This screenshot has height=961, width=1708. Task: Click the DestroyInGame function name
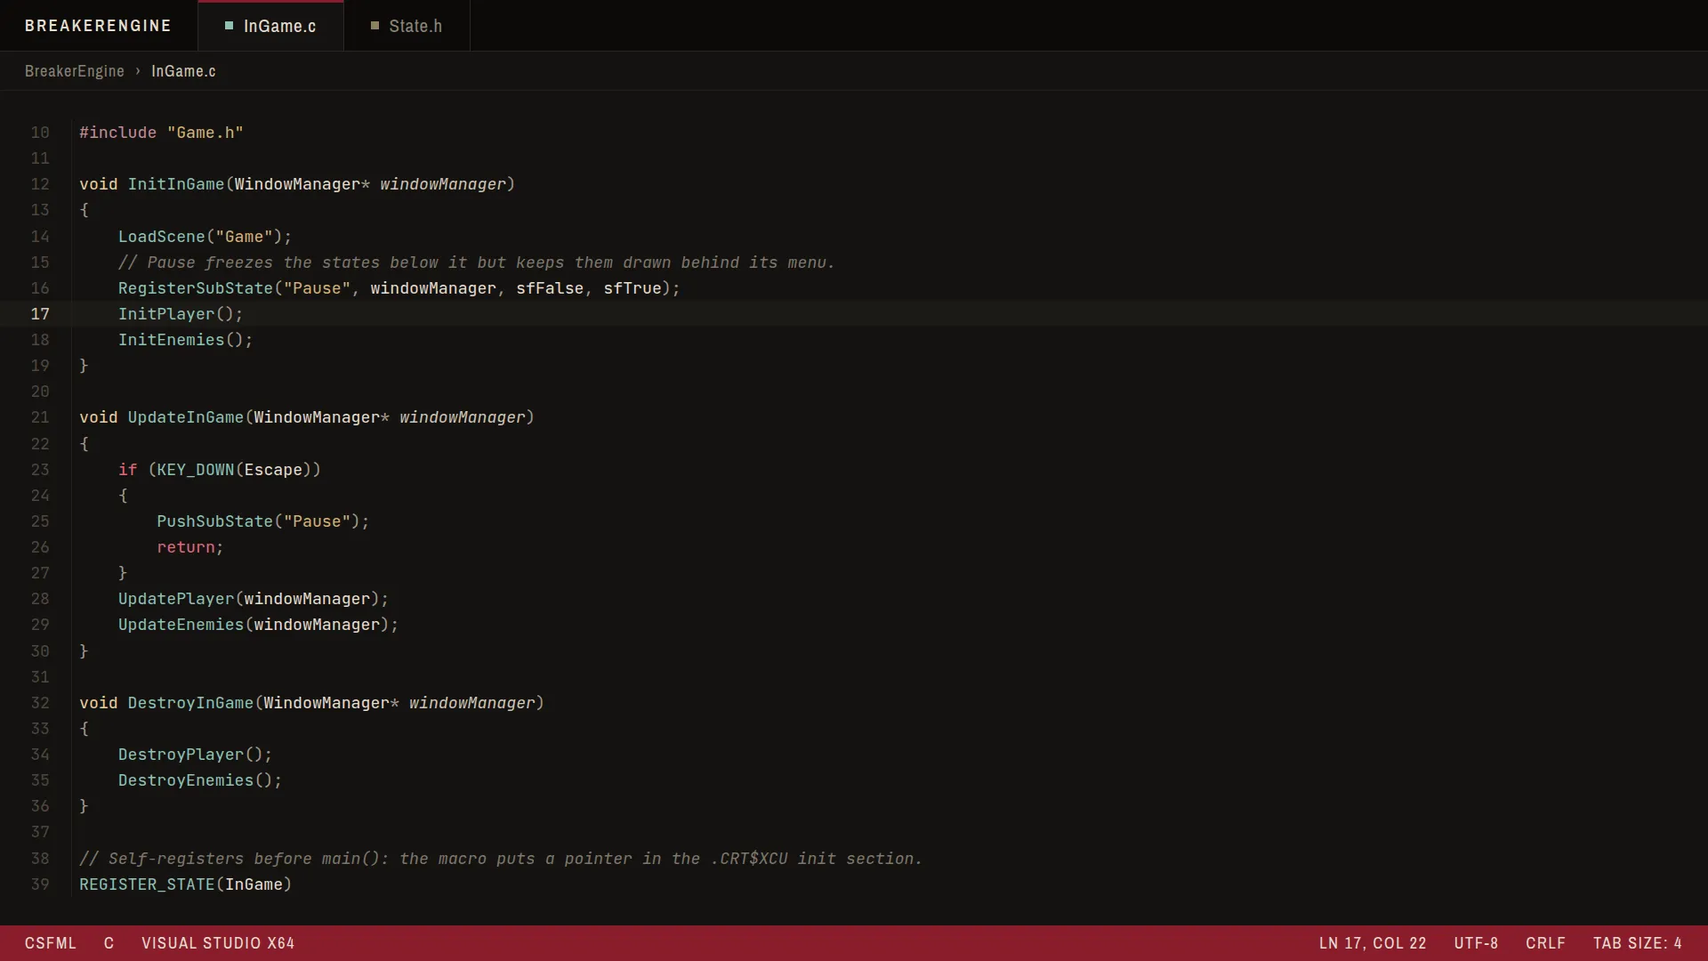pos(190,703)
